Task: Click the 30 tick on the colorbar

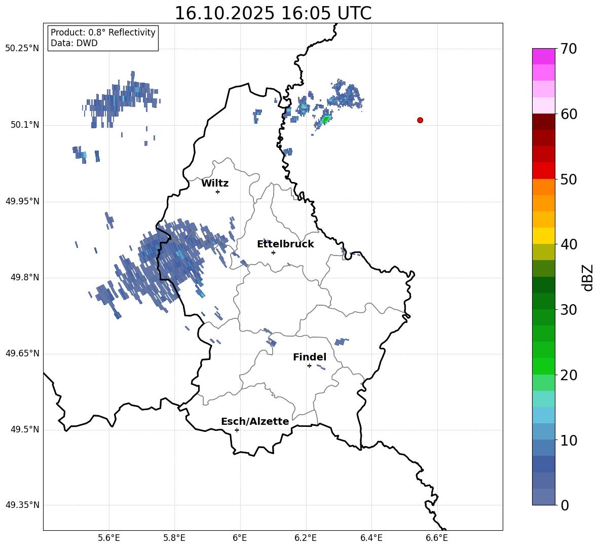Action: (x=569, y=310)
